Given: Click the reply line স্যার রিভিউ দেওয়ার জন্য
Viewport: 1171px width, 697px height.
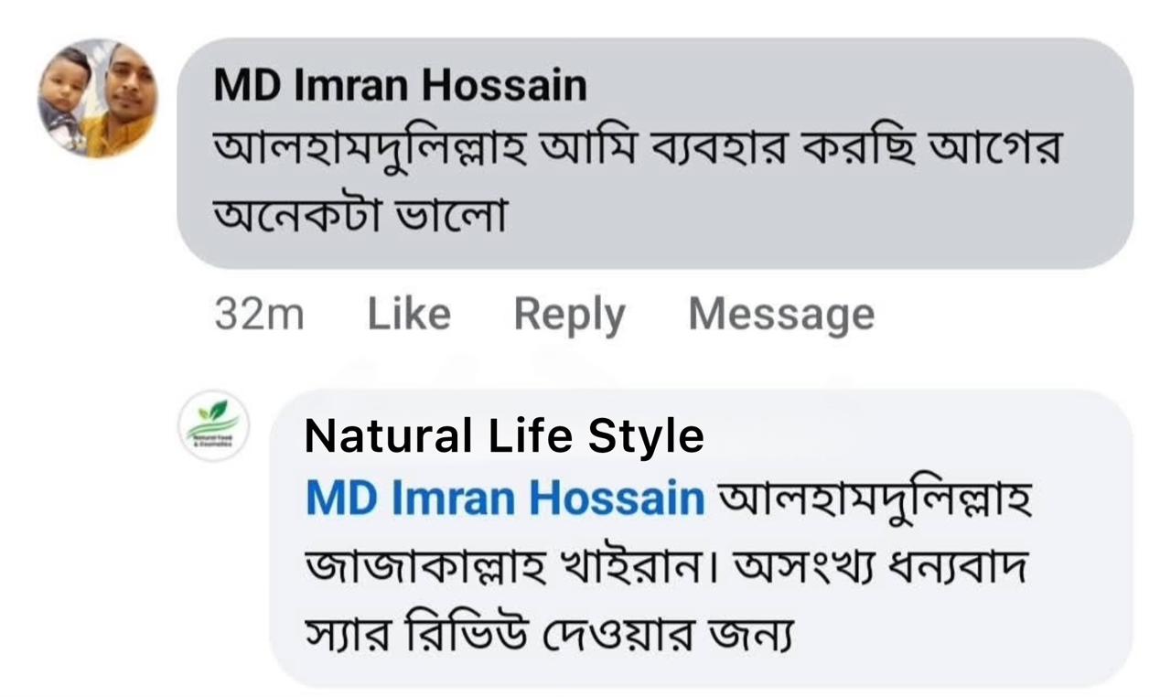Looking at the screenshot, I should coord(548,634).
